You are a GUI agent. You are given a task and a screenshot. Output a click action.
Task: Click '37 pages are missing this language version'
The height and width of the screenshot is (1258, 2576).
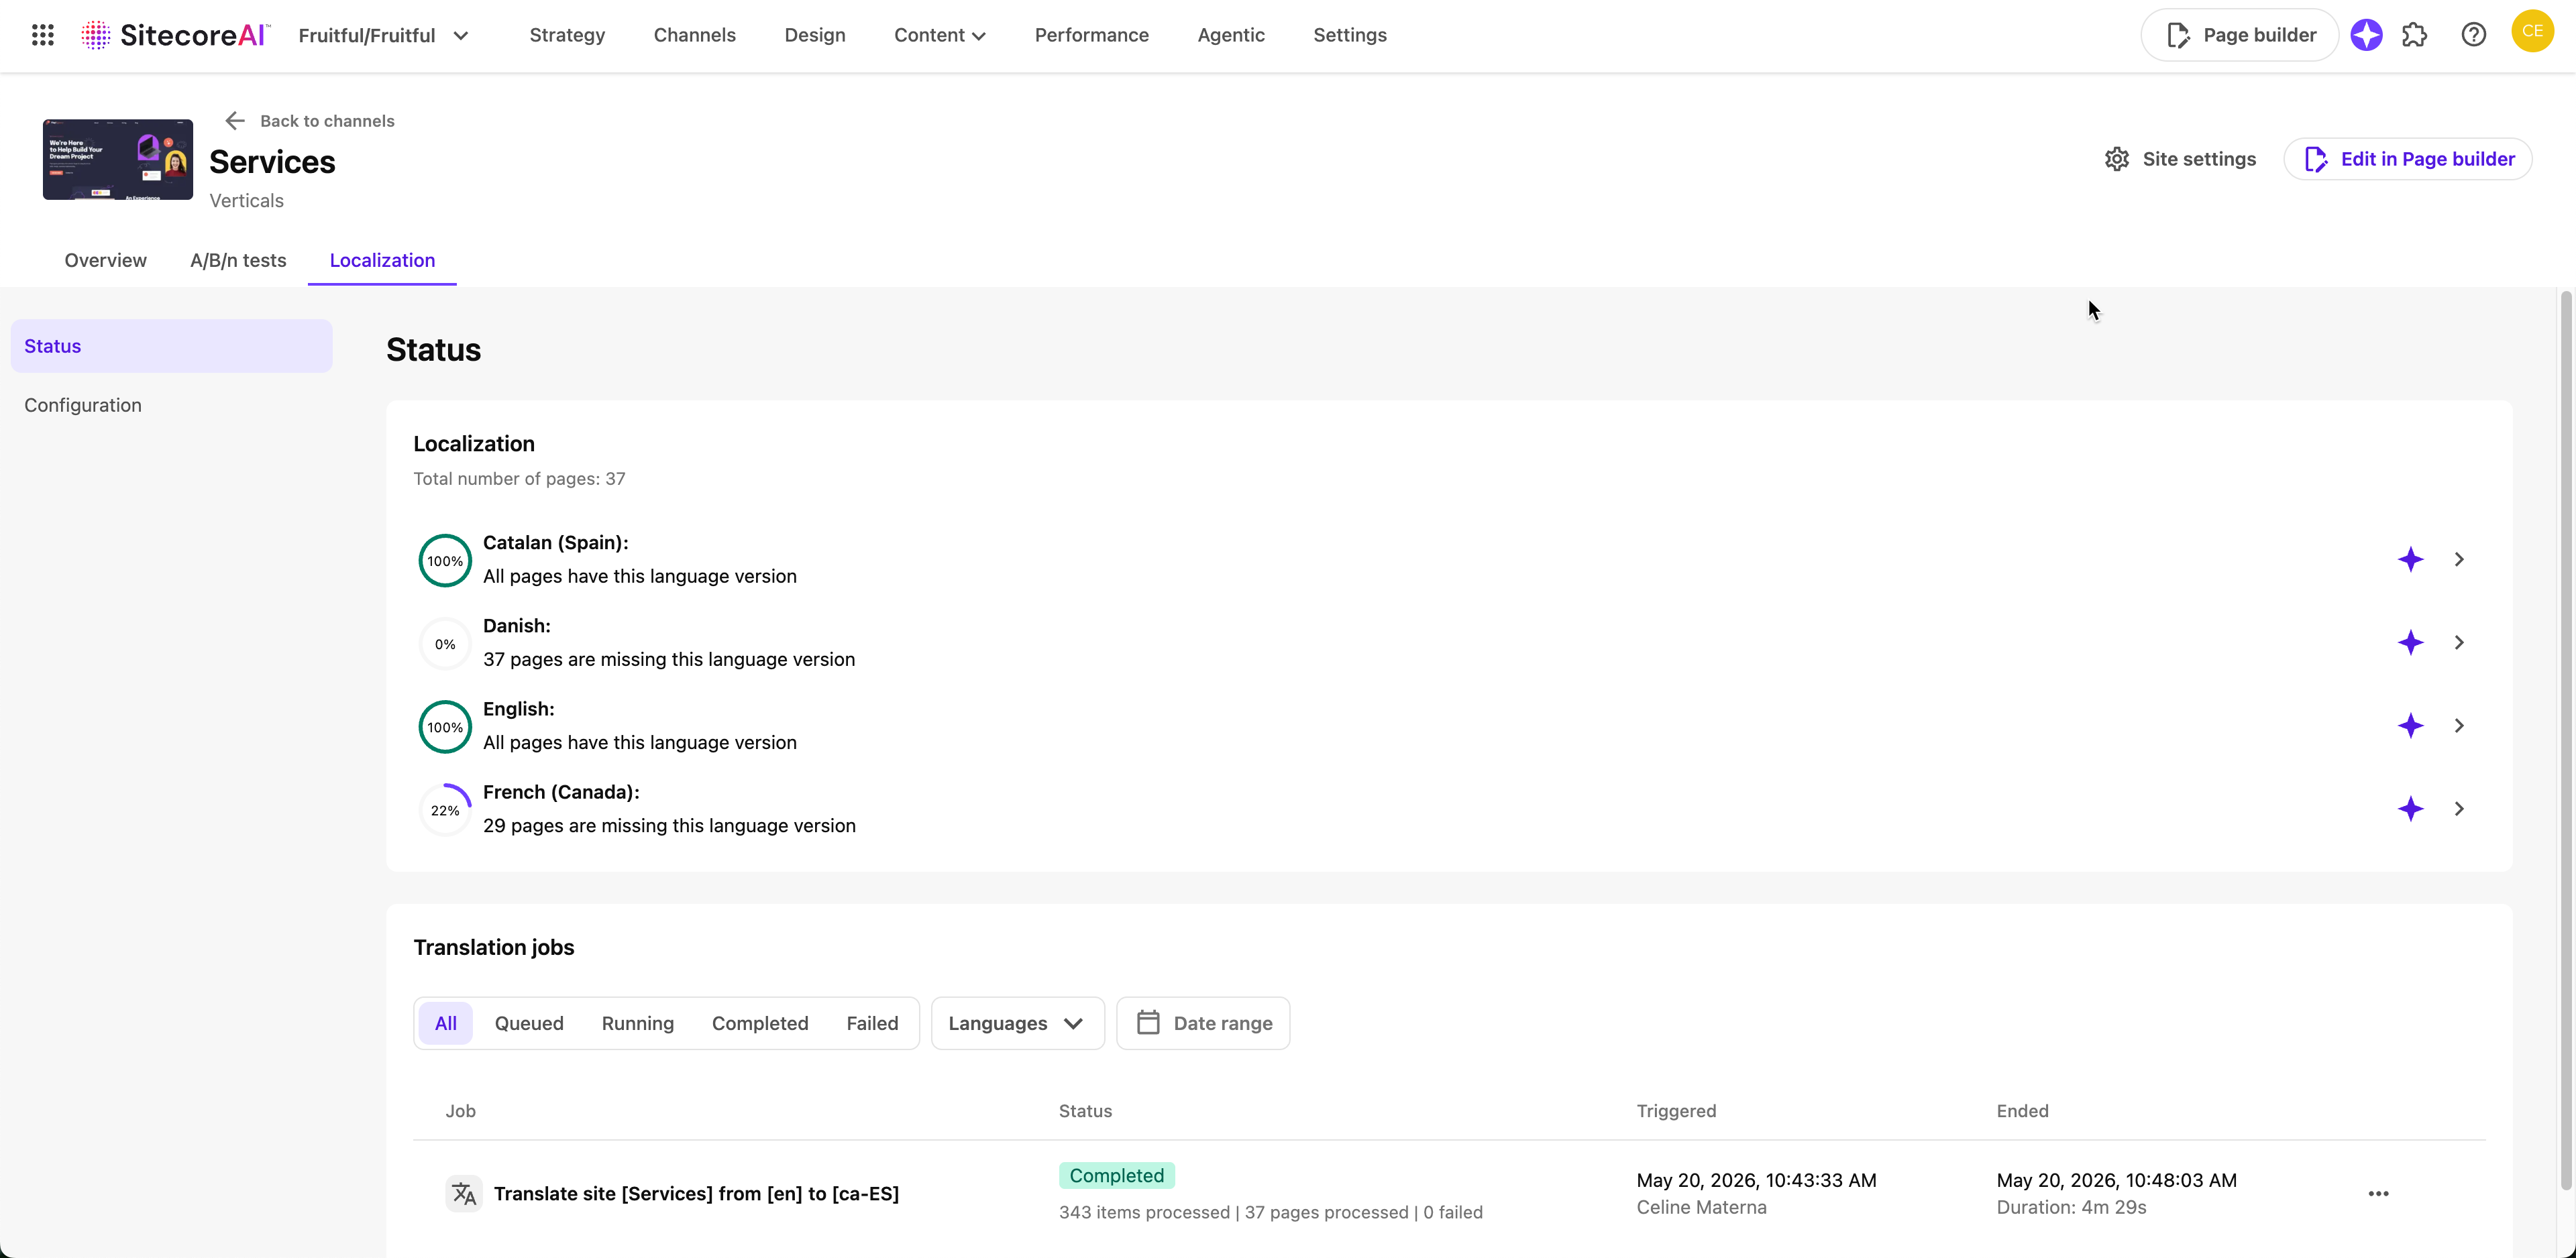669,659
